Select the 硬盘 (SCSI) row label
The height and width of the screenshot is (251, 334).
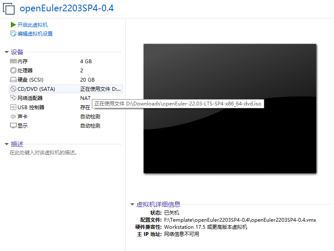click(x=30, y=79)
